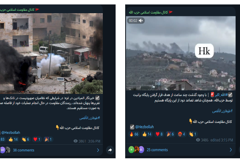The width and height of the screenshot is (240, 163).
Task: Toggle clapping hands reaction on right post
Action: pos(193,134)
